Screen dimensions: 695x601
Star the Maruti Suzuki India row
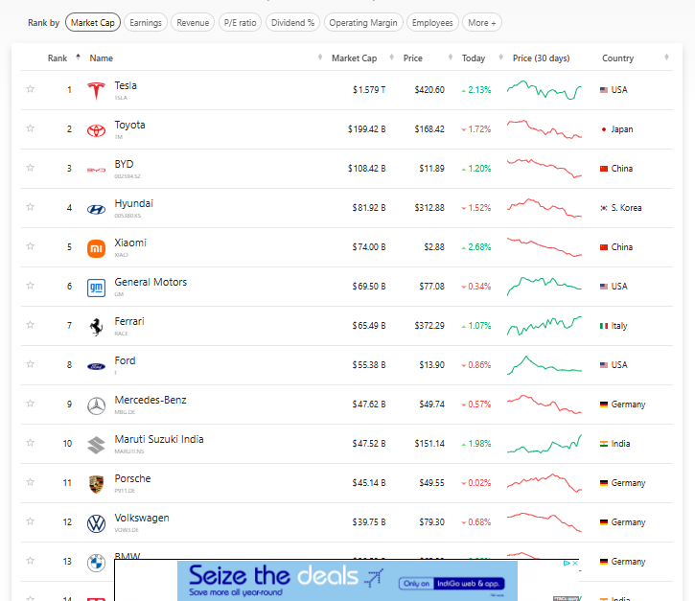[x=30, y=443]
